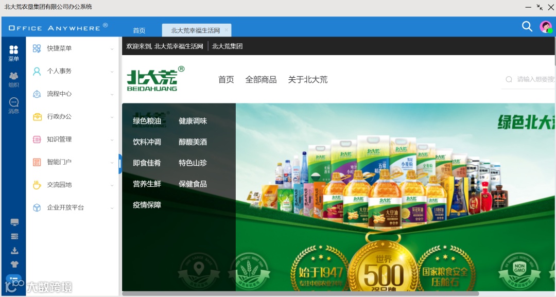This screenshot has height=297, width=556.
Task: Click the 知识管理 icon
Action: click(x=37, y=139)
